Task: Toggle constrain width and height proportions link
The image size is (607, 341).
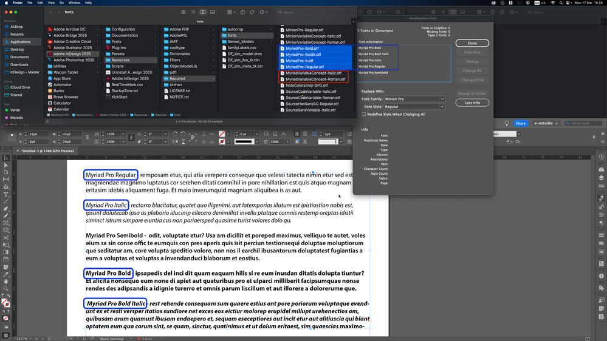Action: coord(87,138)
